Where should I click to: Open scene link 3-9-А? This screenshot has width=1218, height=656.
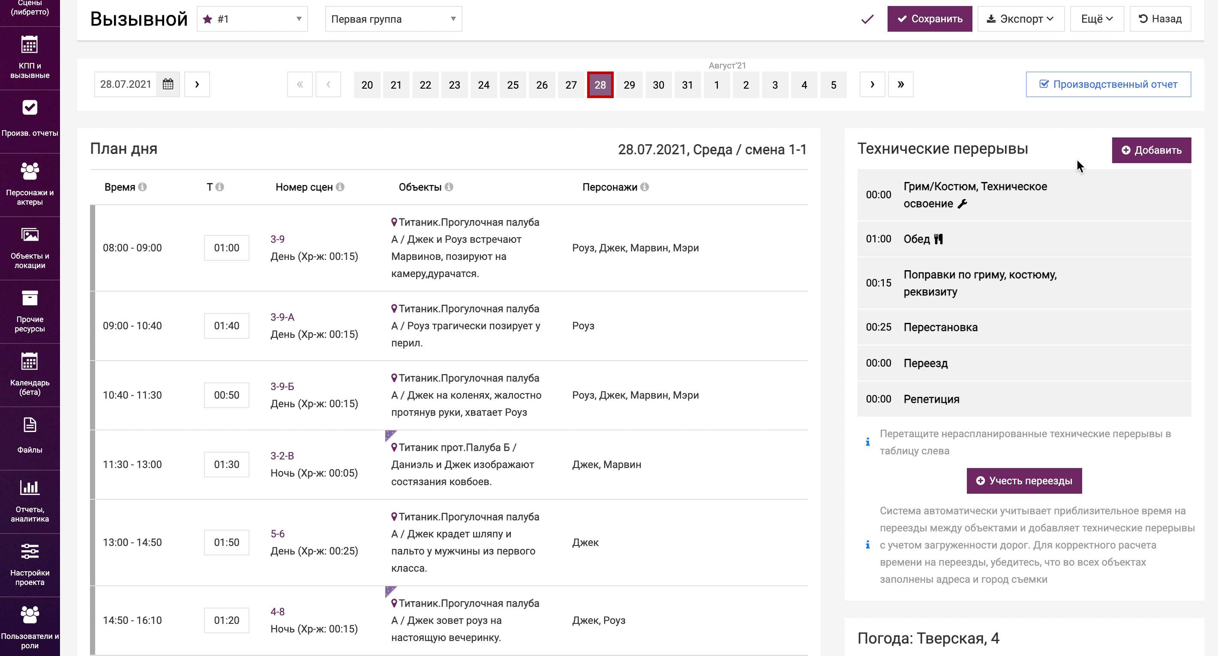click(282, 317)
